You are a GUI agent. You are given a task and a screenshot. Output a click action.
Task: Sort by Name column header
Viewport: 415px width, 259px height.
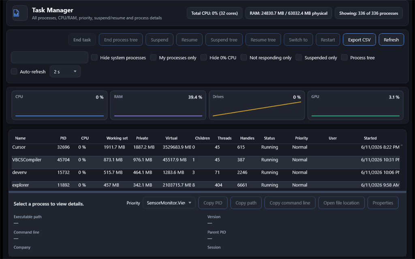(x=20, y=138)
